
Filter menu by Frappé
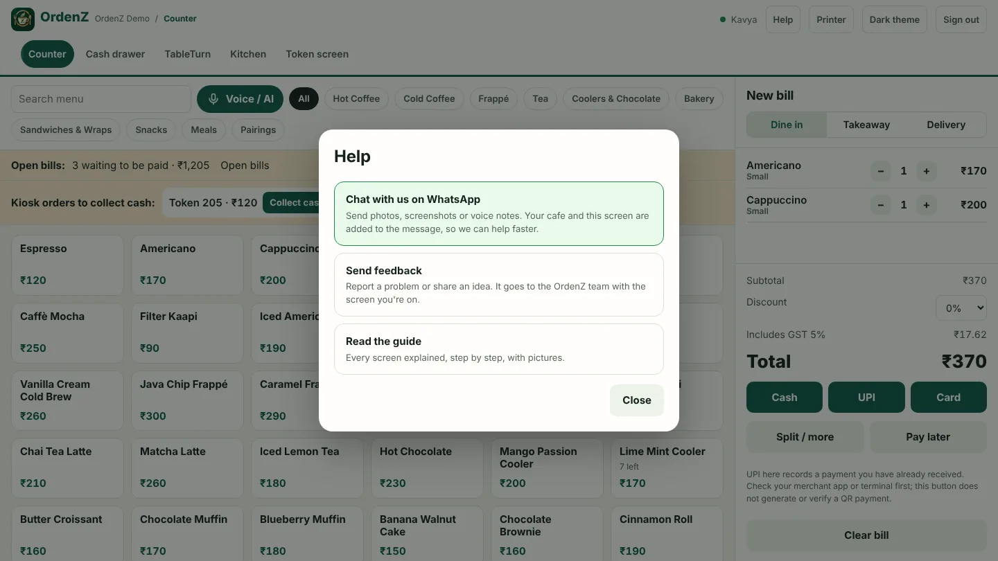(x=493, y=99)
